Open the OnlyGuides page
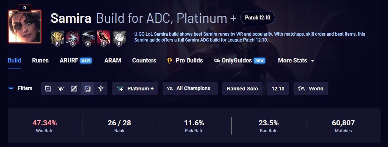 [x=239, y=61]
